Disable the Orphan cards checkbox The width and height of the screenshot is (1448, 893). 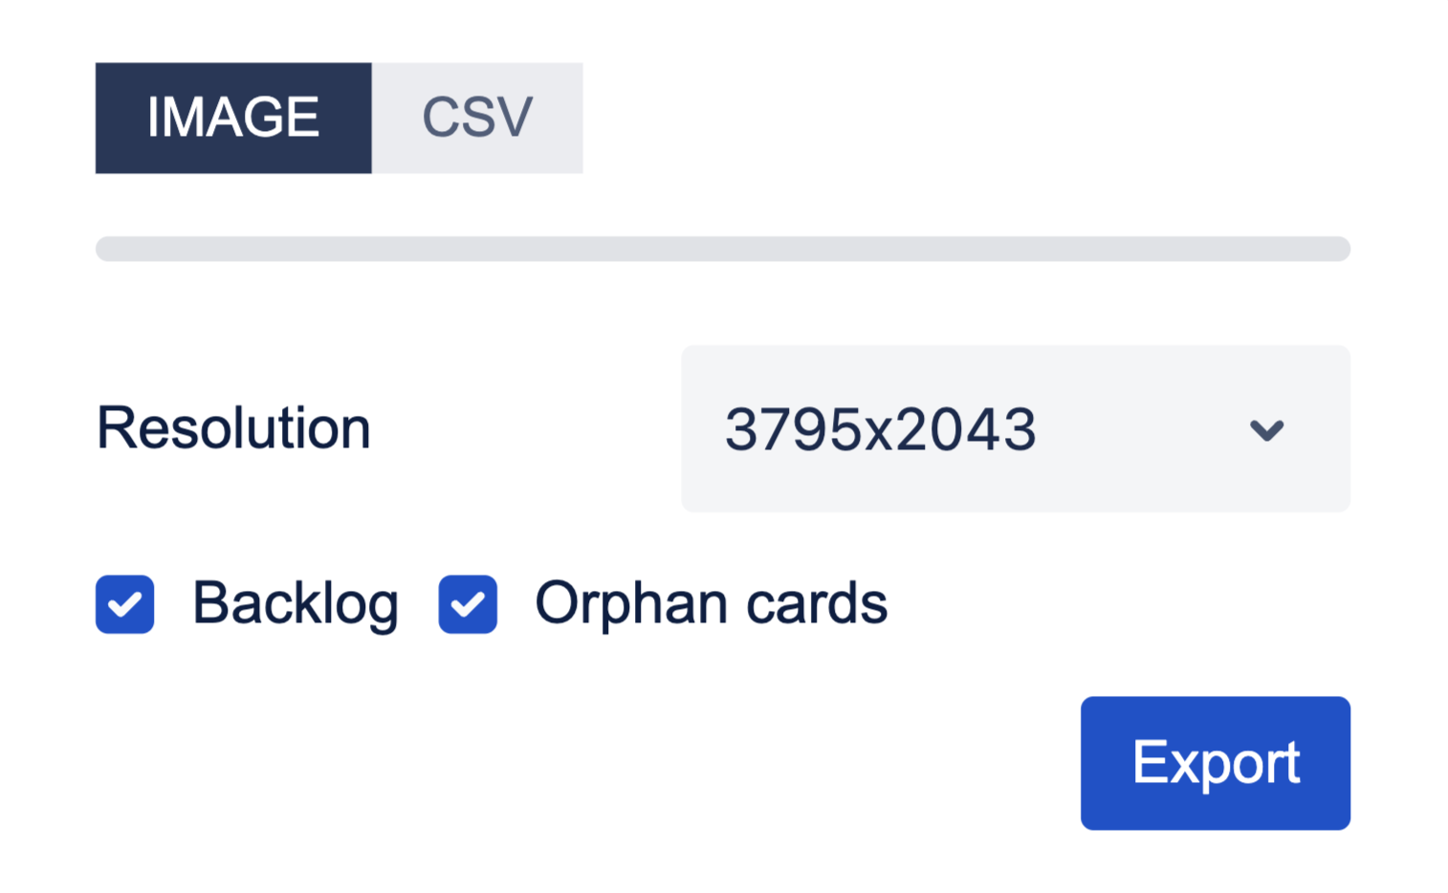point(468,604)
